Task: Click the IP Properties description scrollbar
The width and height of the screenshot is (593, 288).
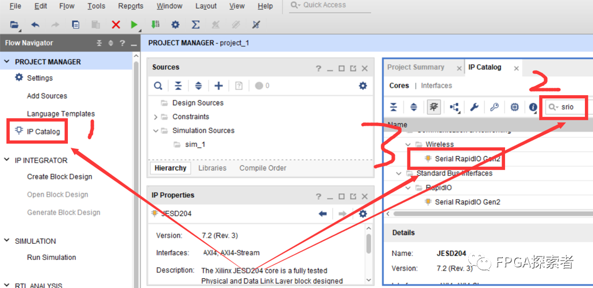Action: click(369, 243)
